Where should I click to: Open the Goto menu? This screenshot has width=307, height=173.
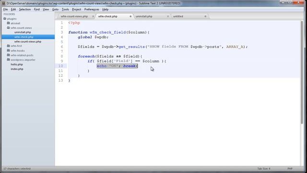coord(55,10)
